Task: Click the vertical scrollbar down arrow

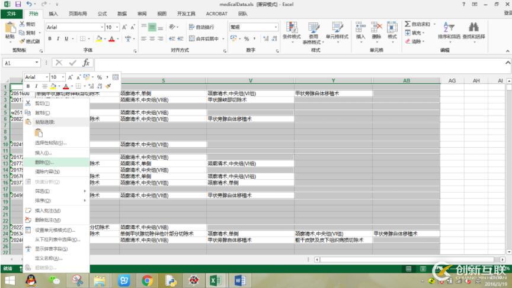Action: click(508, 252)
